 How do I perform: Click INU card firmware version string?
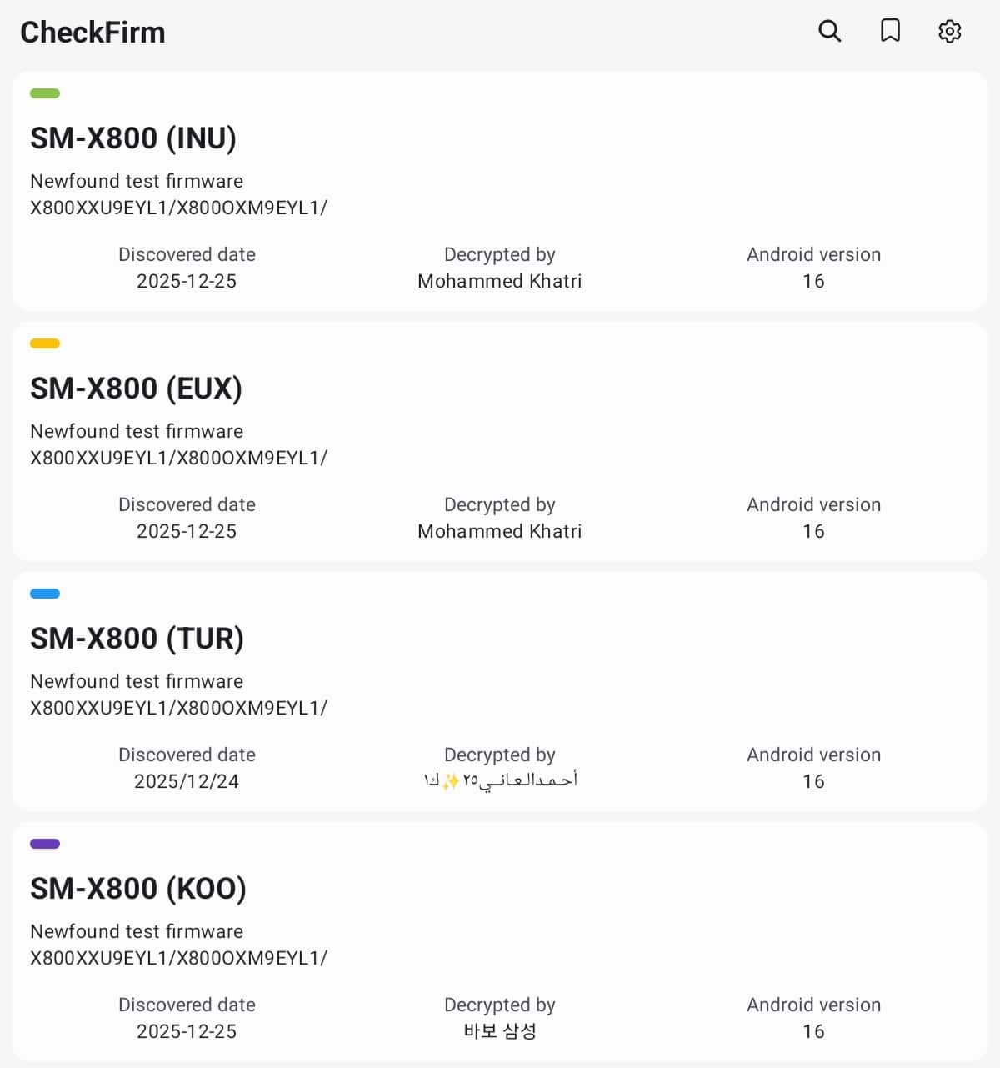(178, 208)
